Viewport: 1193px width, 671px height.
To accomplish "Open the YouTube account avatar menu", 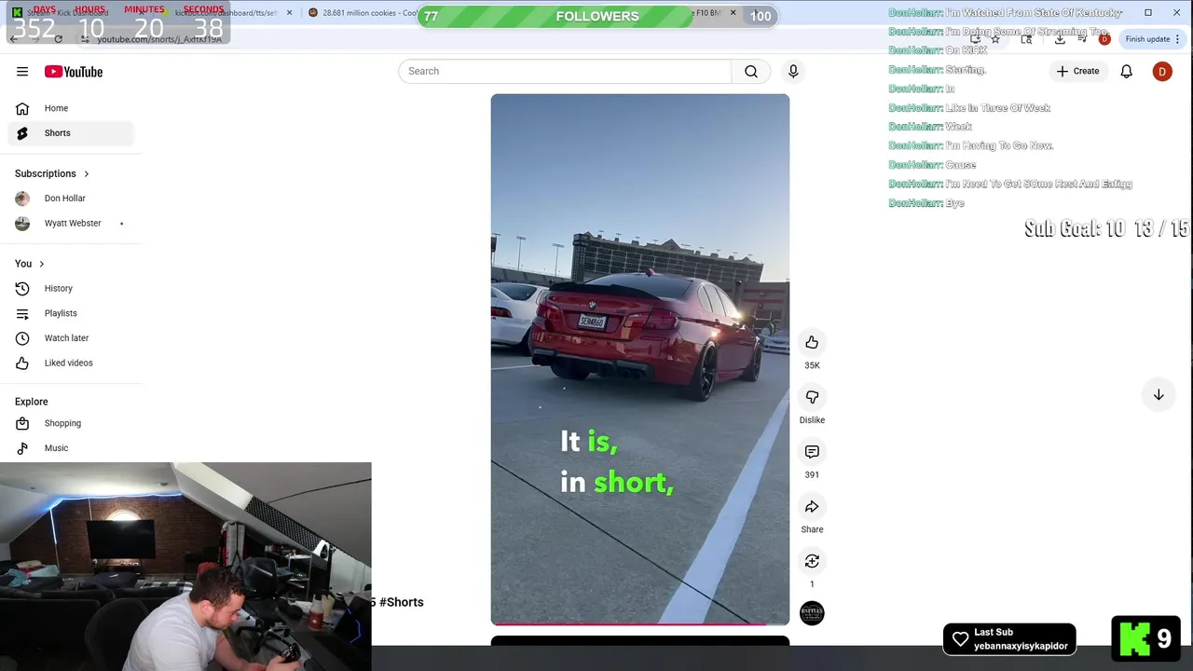I will [x=1162, y=72].
